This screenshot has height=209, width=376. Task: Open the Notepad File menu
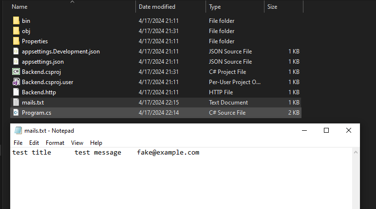18,143
